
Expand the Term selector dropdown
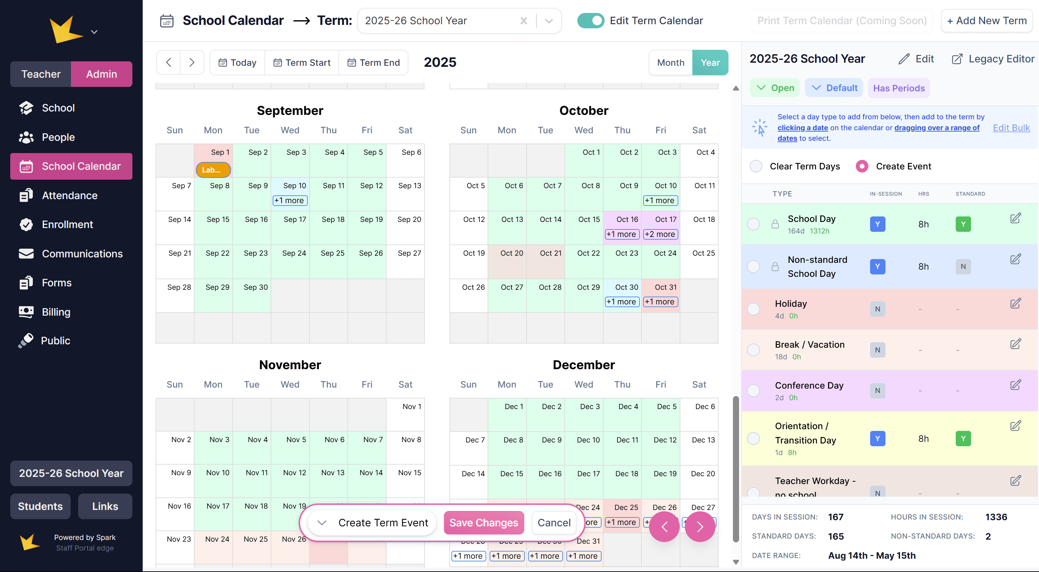[549, 20]
